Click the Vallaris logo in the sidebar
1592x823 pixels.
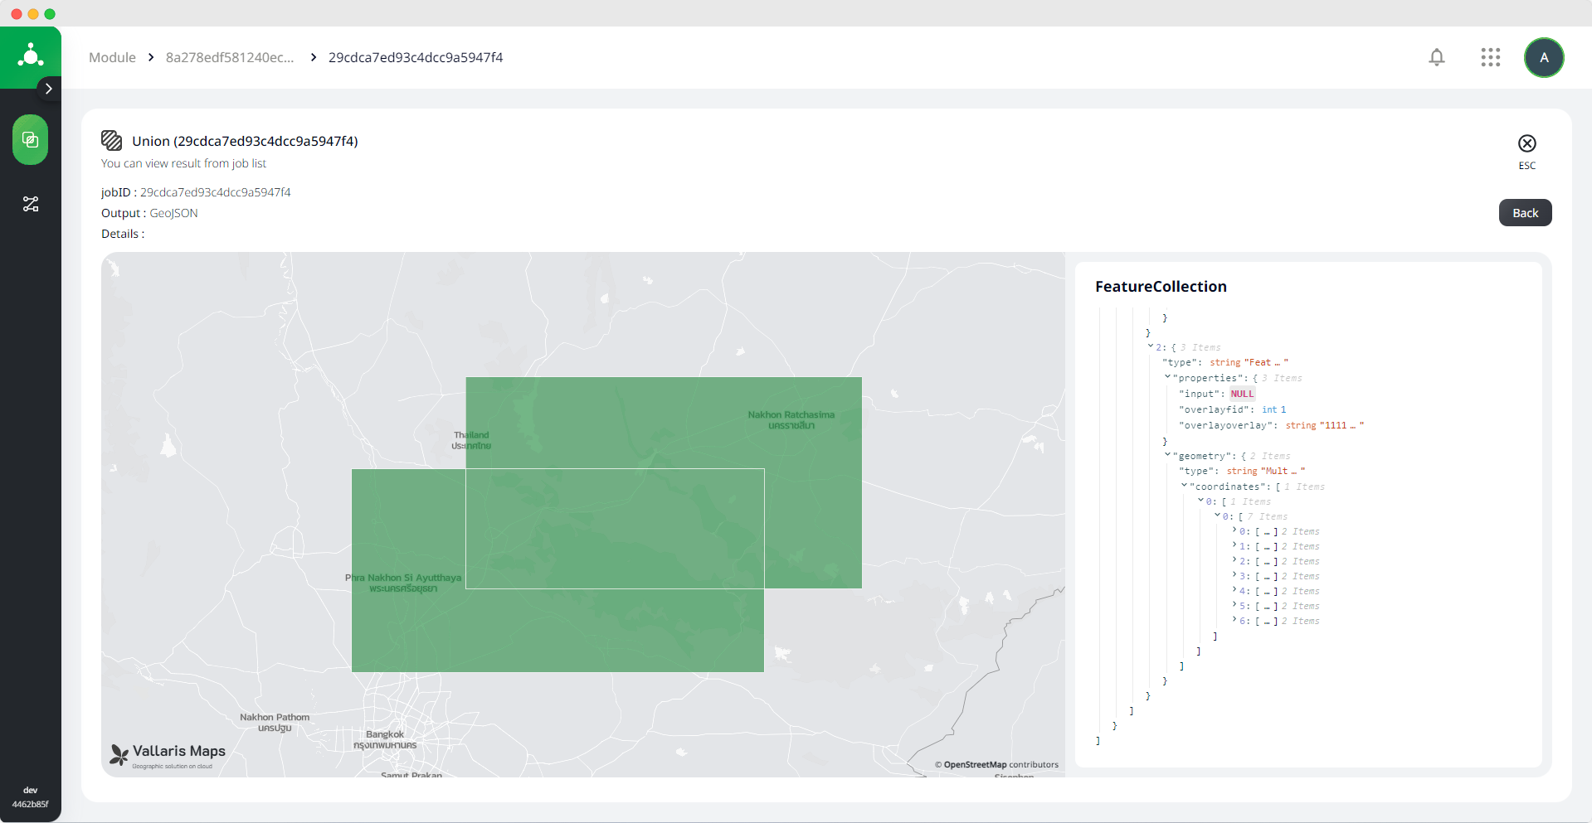[x=31, y=56]
